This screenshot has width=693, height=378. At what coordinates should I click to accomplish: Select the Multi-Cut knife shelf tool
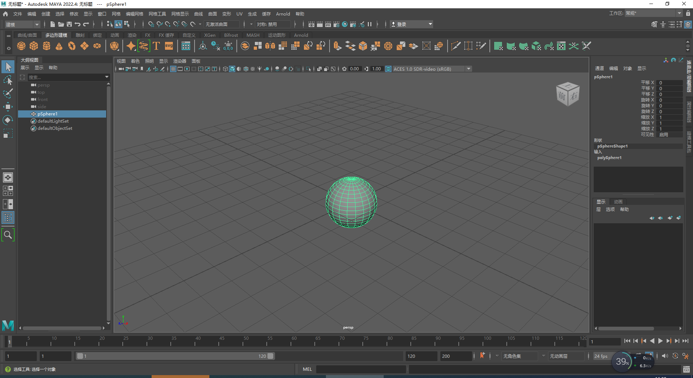456,46
